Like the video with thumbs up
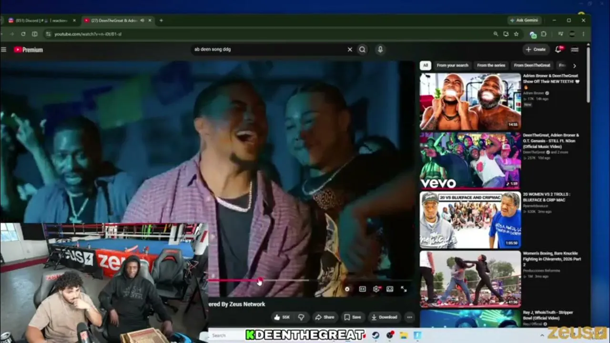The image size is (610, 343). (x=282, y=317)
